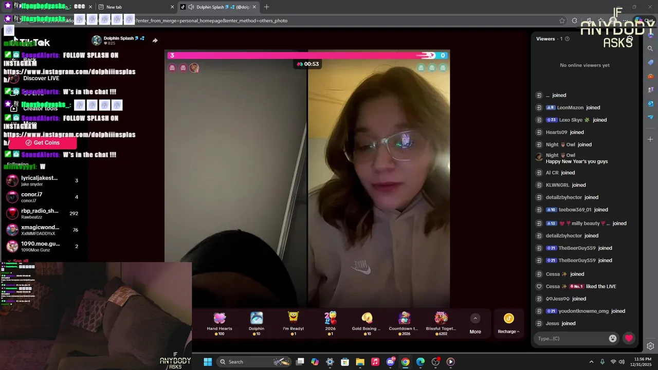Send the 2026 gift costing 1 coin
Screen dimensions: 658x370
point(331,324)
